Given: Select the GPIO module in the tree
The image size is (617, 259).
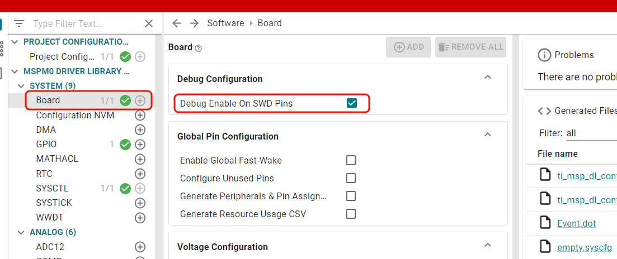Looking at the screenshot, I should coord(46,145).
